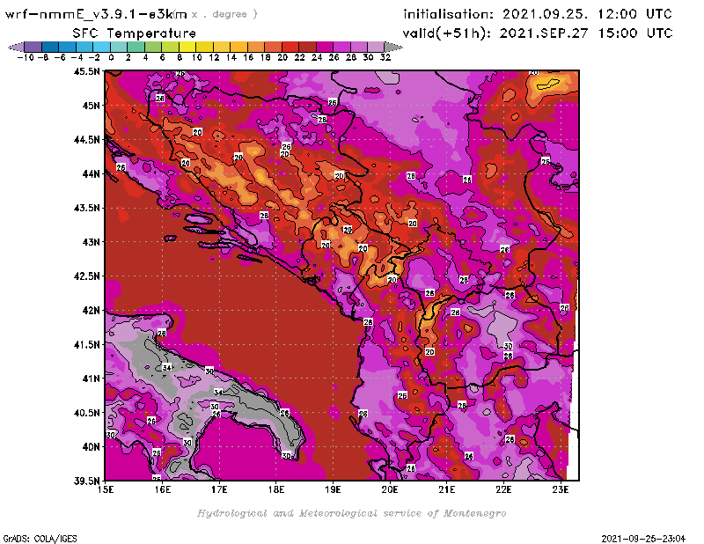Click the 44N latitude axis label
The height and width of the screenshot is (544, 704).
click(x=91, y=173)
